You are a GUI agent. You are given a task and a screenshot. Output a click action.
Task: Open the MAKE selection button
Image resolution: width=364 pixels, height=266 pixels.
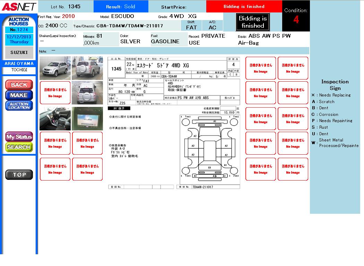click(19, 95)
